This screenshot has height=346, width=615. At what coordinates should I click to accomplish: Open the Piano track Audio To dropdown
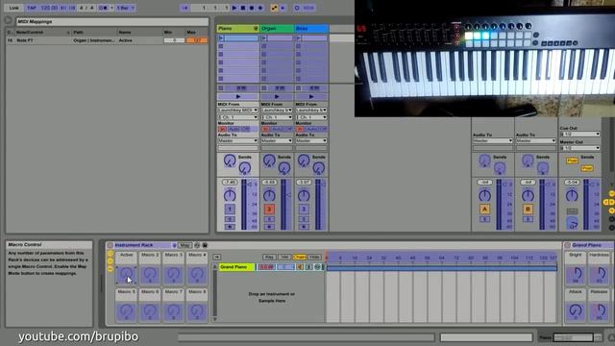point(237,141)
